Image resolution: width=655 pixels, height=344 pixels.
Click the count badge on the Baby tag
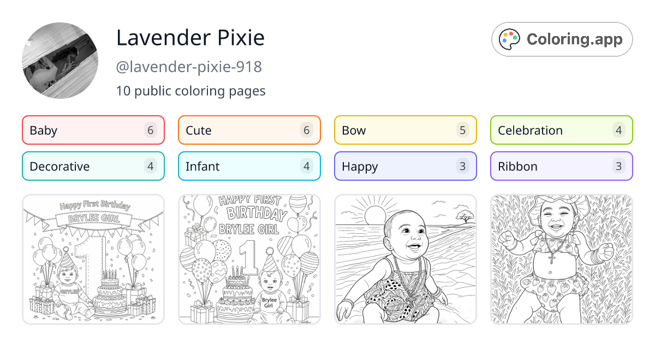pos(151,130)
